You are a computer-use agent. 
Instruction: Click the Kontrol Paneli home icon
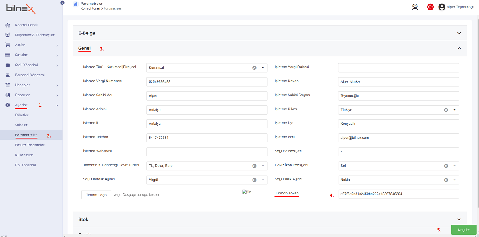pyautogui.click(x=7, y=25)
